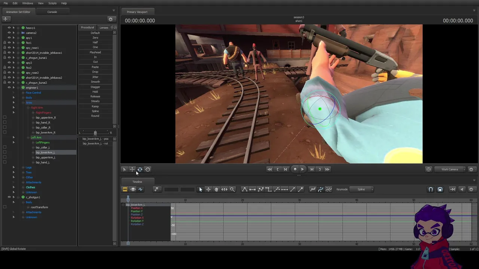Apply the Default procedural preset
Screen dimensions: 479x269
(95, 33)
